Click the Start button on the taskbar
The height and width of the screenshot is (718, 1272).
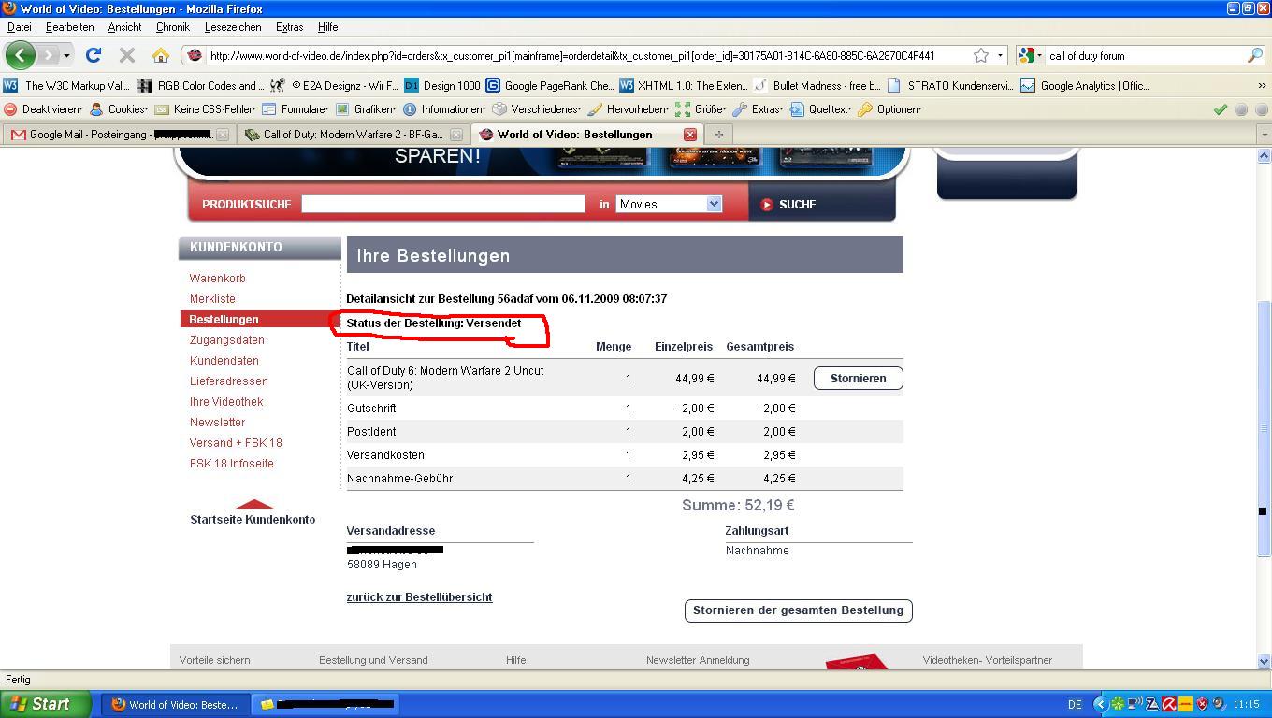[x=46, y=704]
